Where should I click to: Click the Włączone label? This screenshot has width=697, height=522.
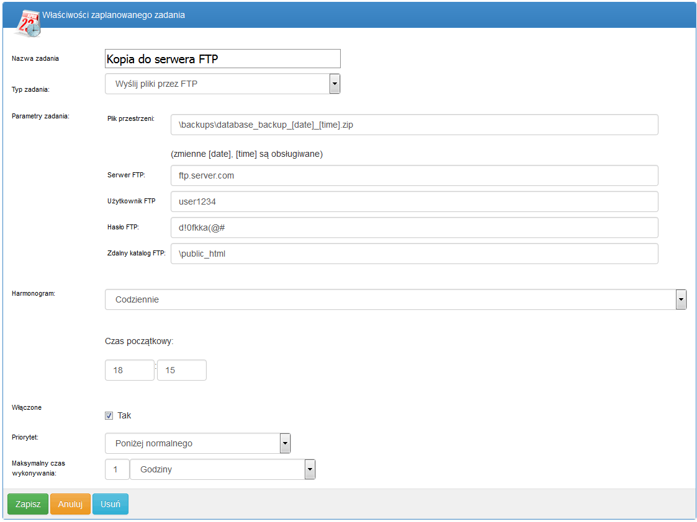click(x=27, y=407)
